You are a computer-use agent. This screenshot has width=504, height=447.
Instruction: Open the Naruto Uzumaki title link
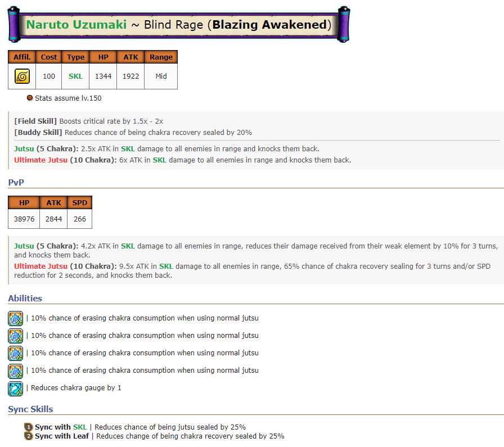(x=76, y=25)
